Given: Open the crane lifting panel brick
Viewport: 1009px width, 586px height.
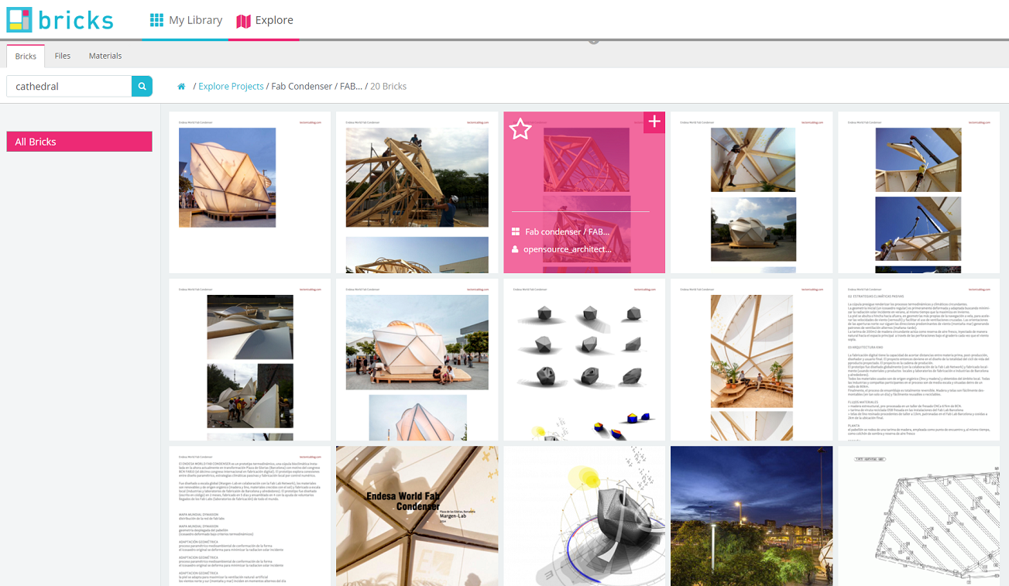Looking at the screenshot, I should (x=919, y=192).
